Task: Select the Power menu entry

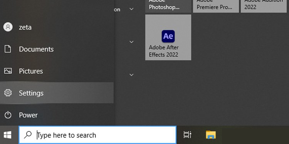Action: click(57, 115)
